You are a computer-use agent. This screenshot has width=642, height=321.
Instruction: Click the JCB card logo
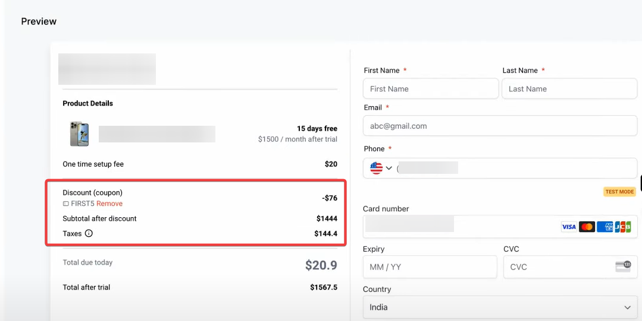pyautogui.click(x=623, y=227)
